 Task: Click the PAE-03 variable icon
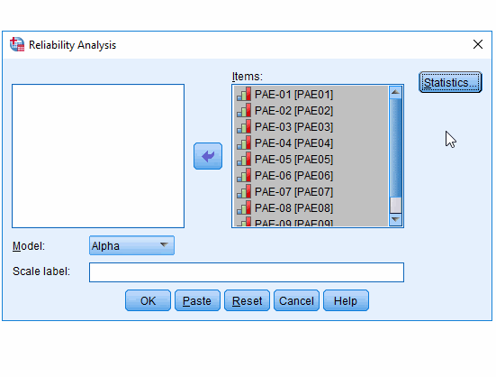coord(244,126)
